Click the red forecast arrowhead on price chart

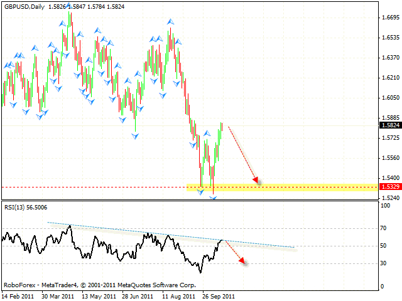click(x=256, y=181)
